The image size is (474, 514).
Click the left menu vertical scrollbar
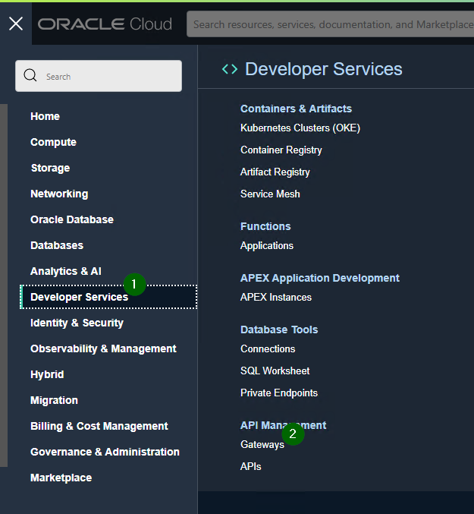click(x=4, y=285)
